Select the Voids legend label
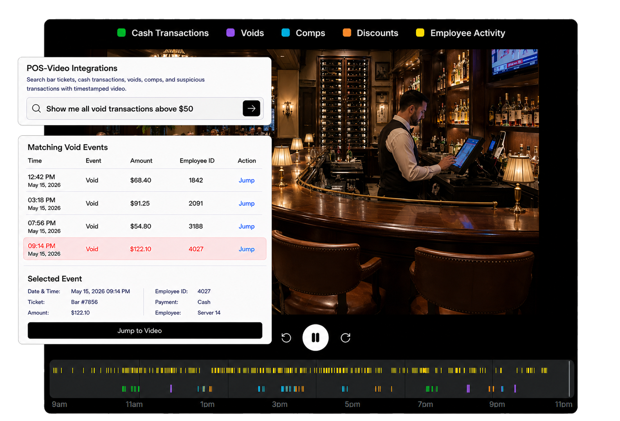The width and height of the screenshot is (620, 421). click(252, 33)
